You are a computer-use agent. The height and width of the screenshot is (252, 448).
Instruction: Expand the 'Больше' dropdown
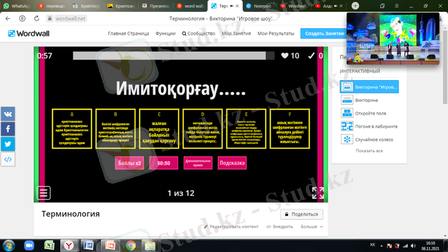point(312,227)
